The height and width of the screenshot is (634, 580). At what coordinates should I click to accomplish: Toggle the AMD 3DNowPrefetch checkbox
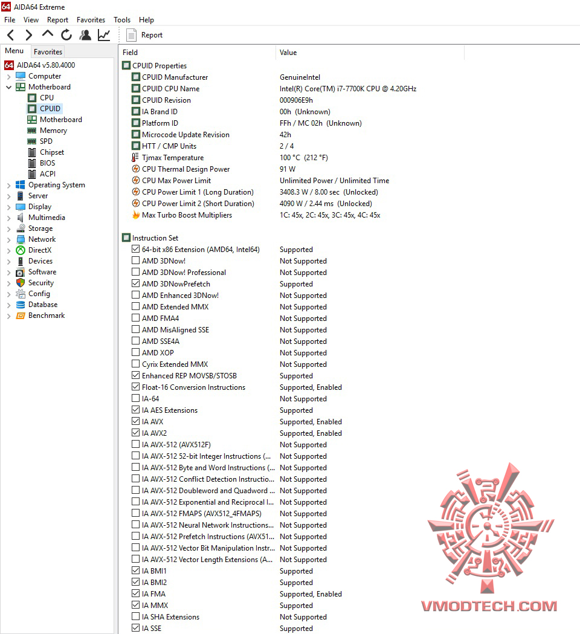click(x=136, y=283)
